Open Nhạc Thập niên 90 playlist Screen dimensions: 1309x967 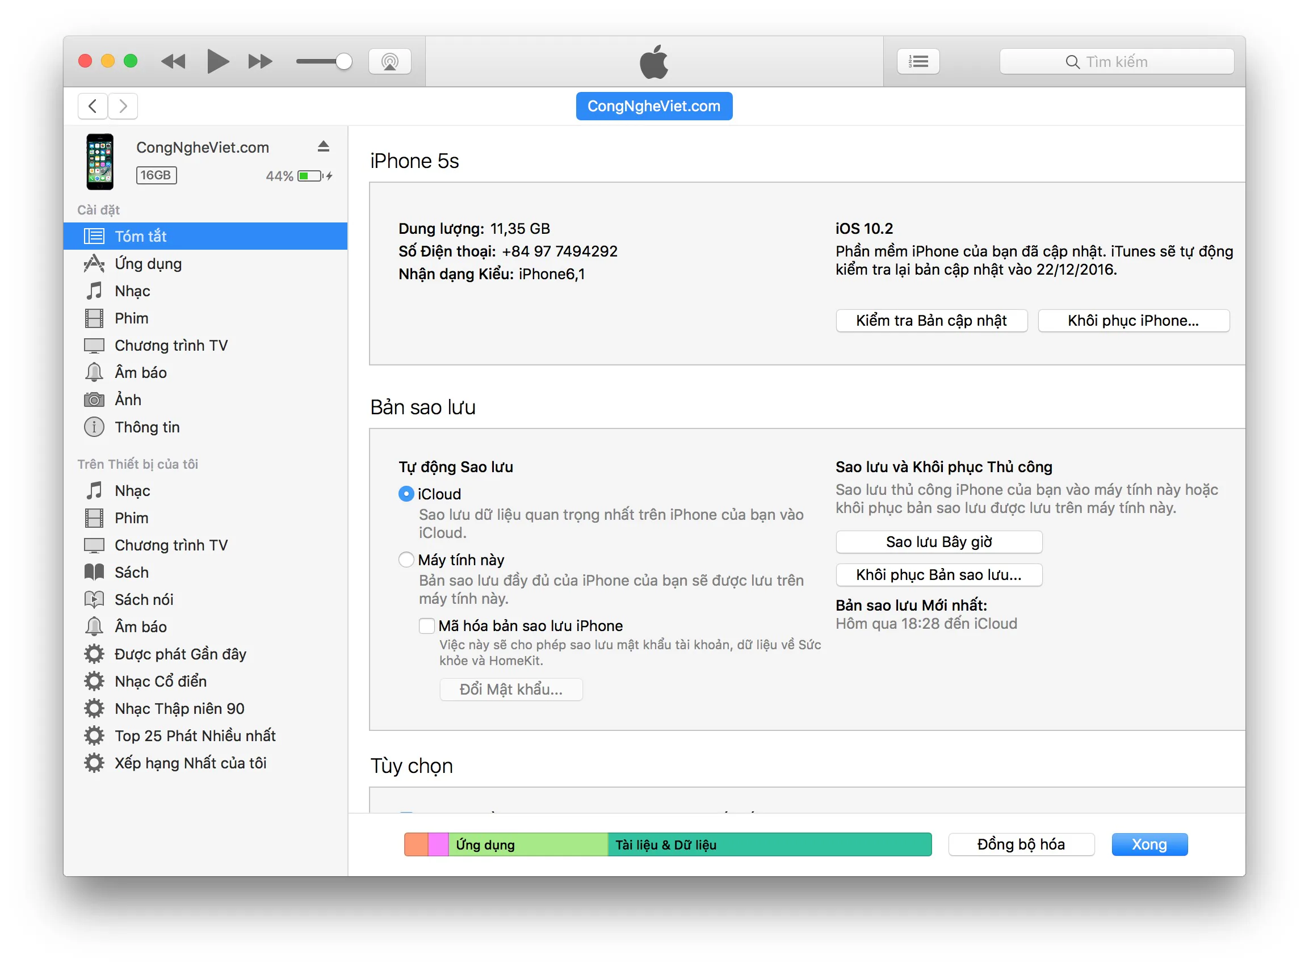point(205,708)
